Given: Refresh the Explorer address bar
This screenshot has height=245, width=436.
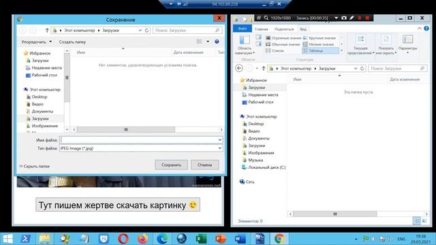Looking at the screenshot, I should tap(362, 68).
